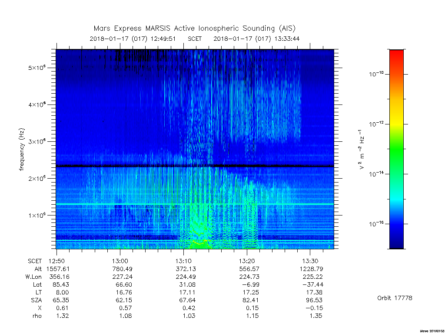
Task: Click west longitude value 227.24
Action: click(x=122, y=277)
